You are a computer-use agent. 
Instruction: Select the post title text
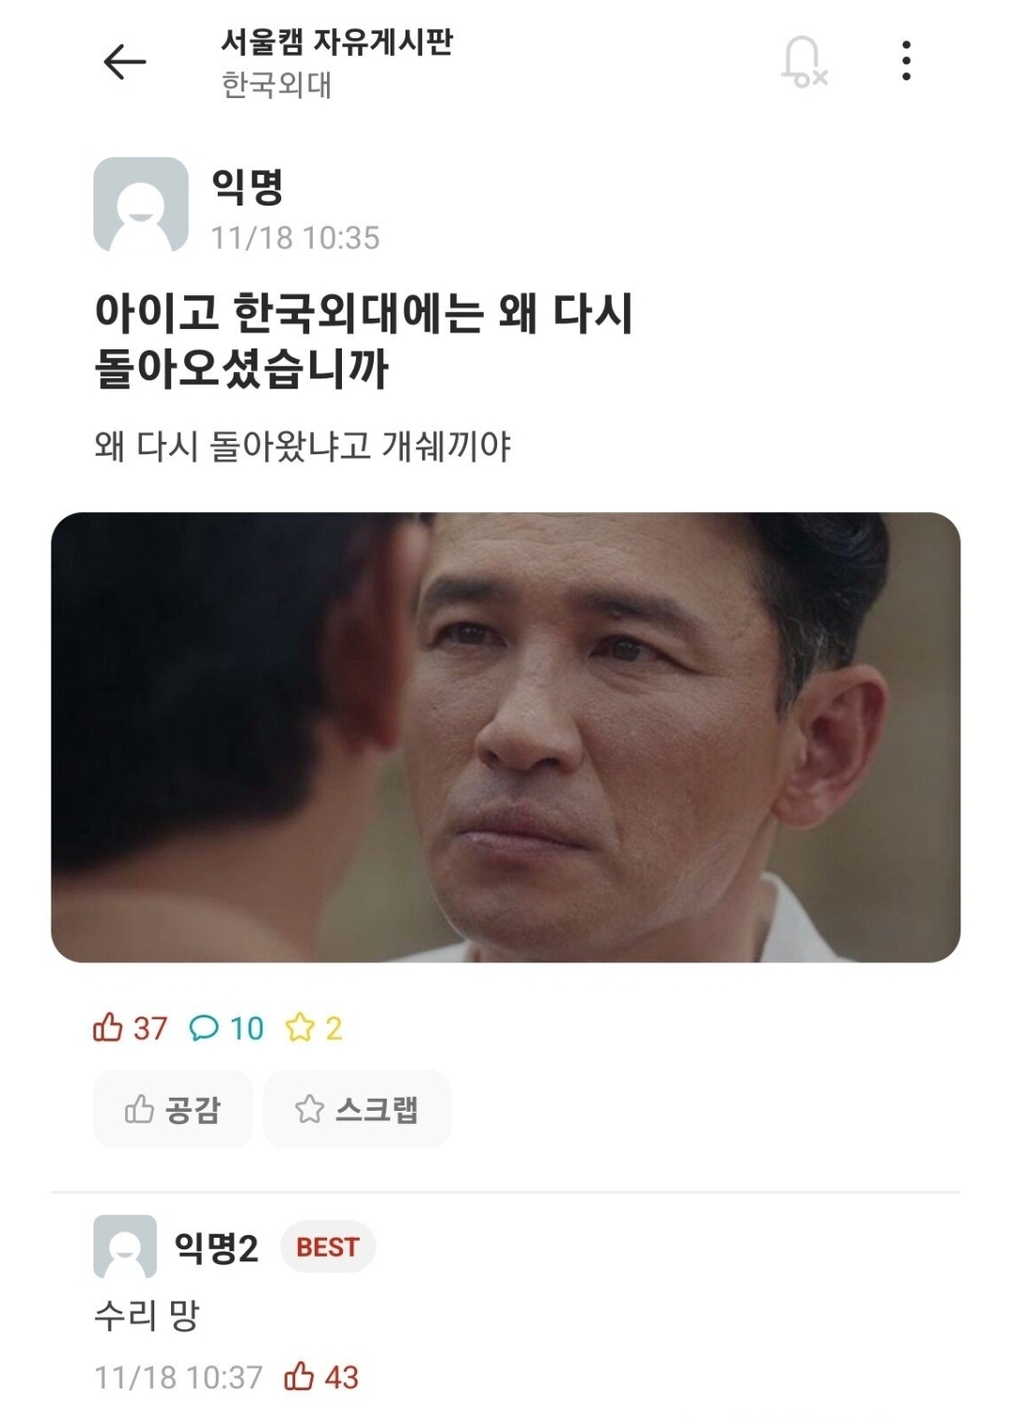(x=364, y=340)
